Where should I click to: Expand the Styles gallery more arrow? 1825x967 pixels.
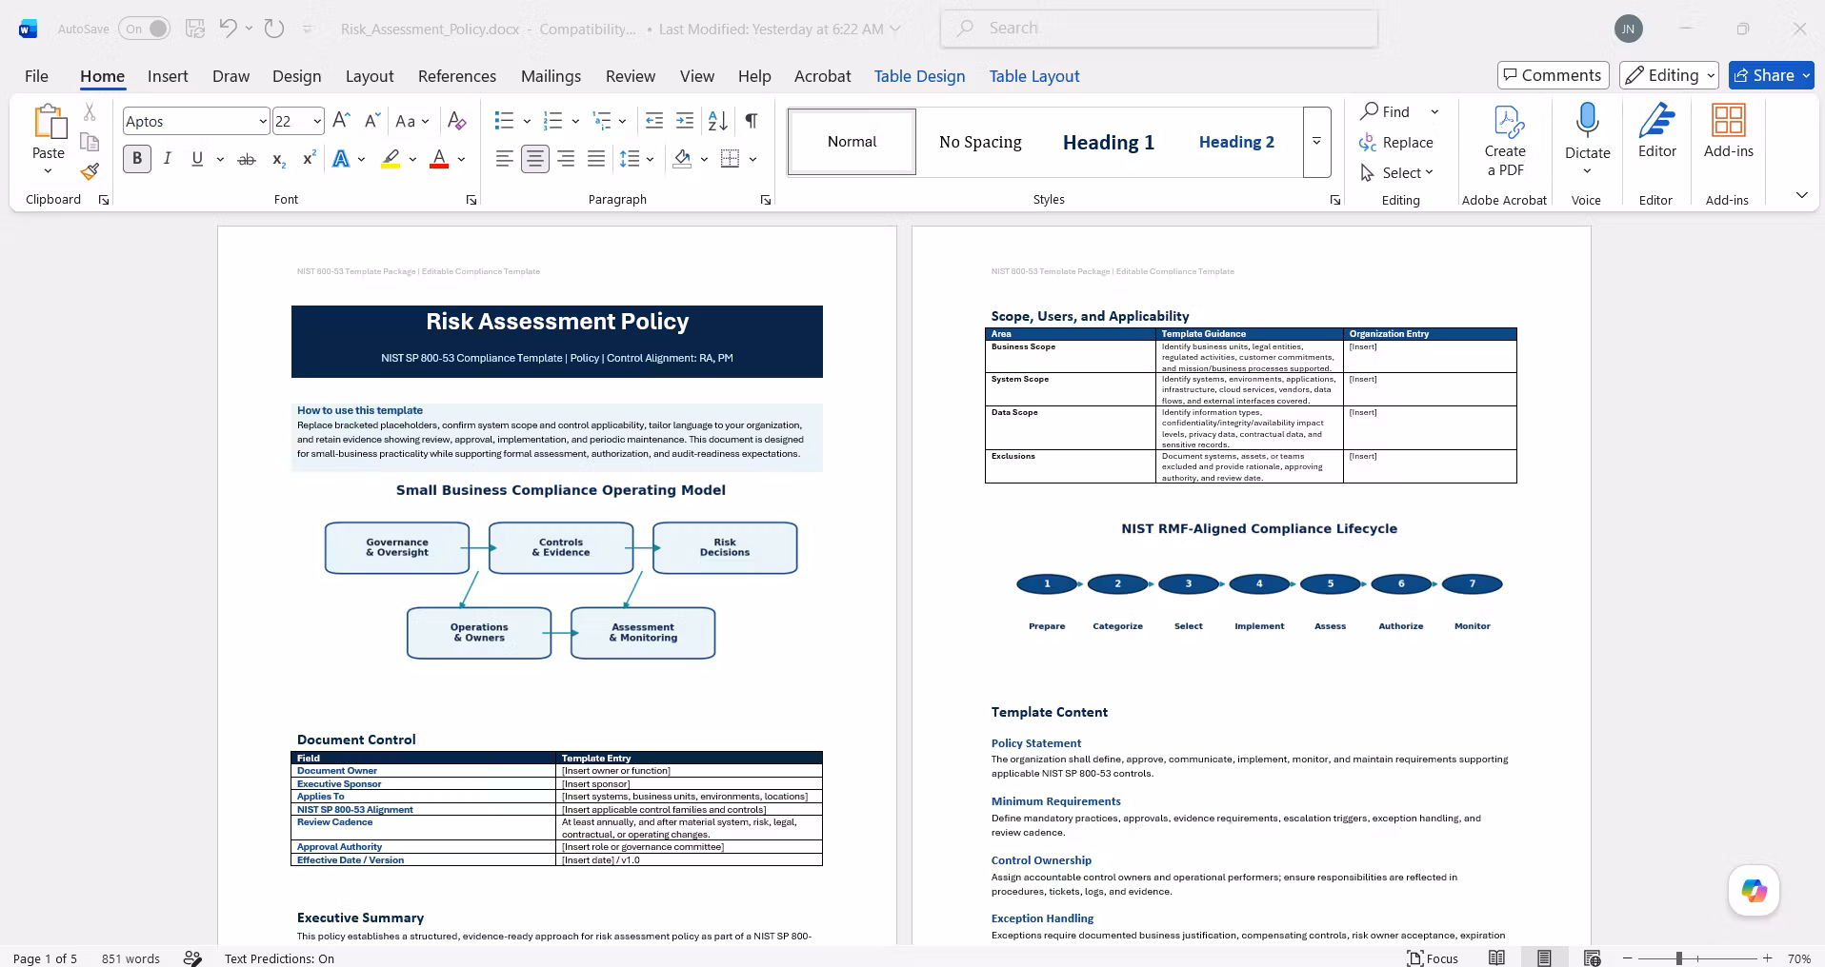click(1316, 142)
